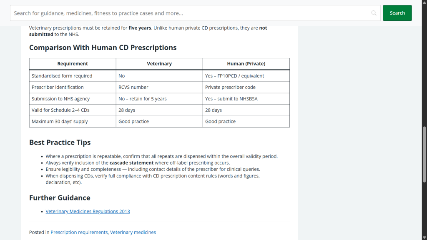
Task: Click the 'Yes – FP10PCD / equivalent' cell
Action: 234,76
